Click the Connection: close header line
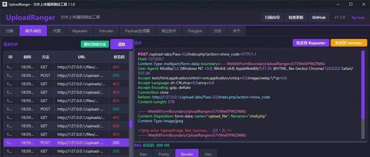 point(153,92)
